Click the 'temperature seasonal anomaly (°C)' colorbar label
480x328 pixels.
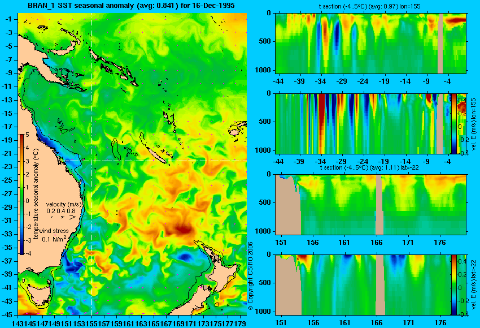pyautogui.click(x=36, y=194)
